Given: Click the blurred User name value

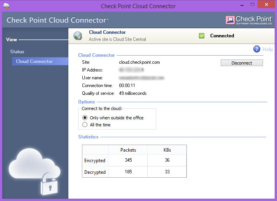Looking at the screenshot, I should point(141,78).
